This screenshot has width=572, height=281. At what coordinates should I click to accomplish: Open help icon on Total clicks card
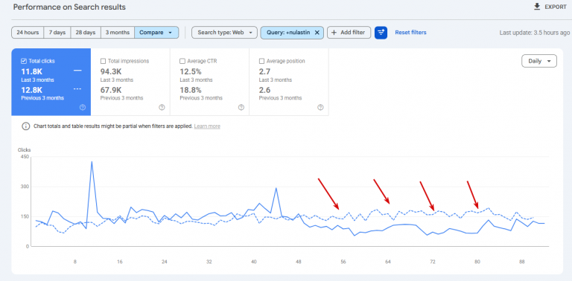(x=83, y=107)
